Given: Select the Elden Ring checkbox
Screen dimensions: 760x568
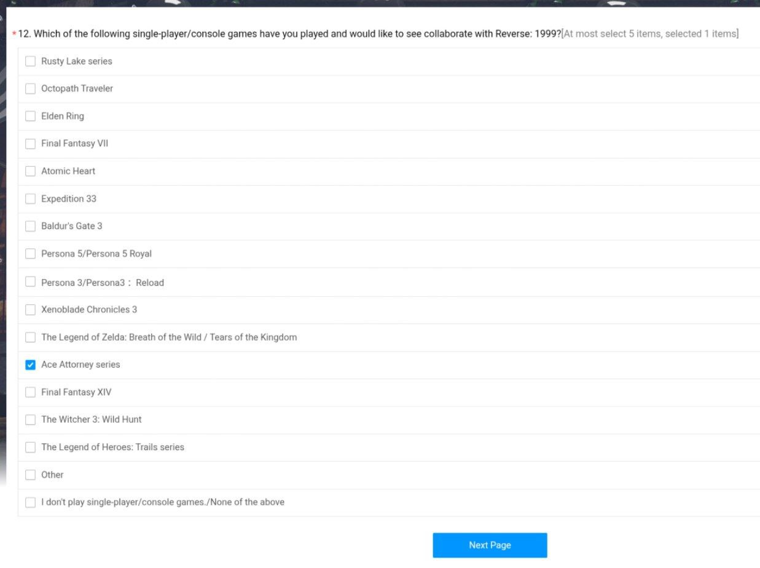Looking at the screenshot, I should click(30, 116).
